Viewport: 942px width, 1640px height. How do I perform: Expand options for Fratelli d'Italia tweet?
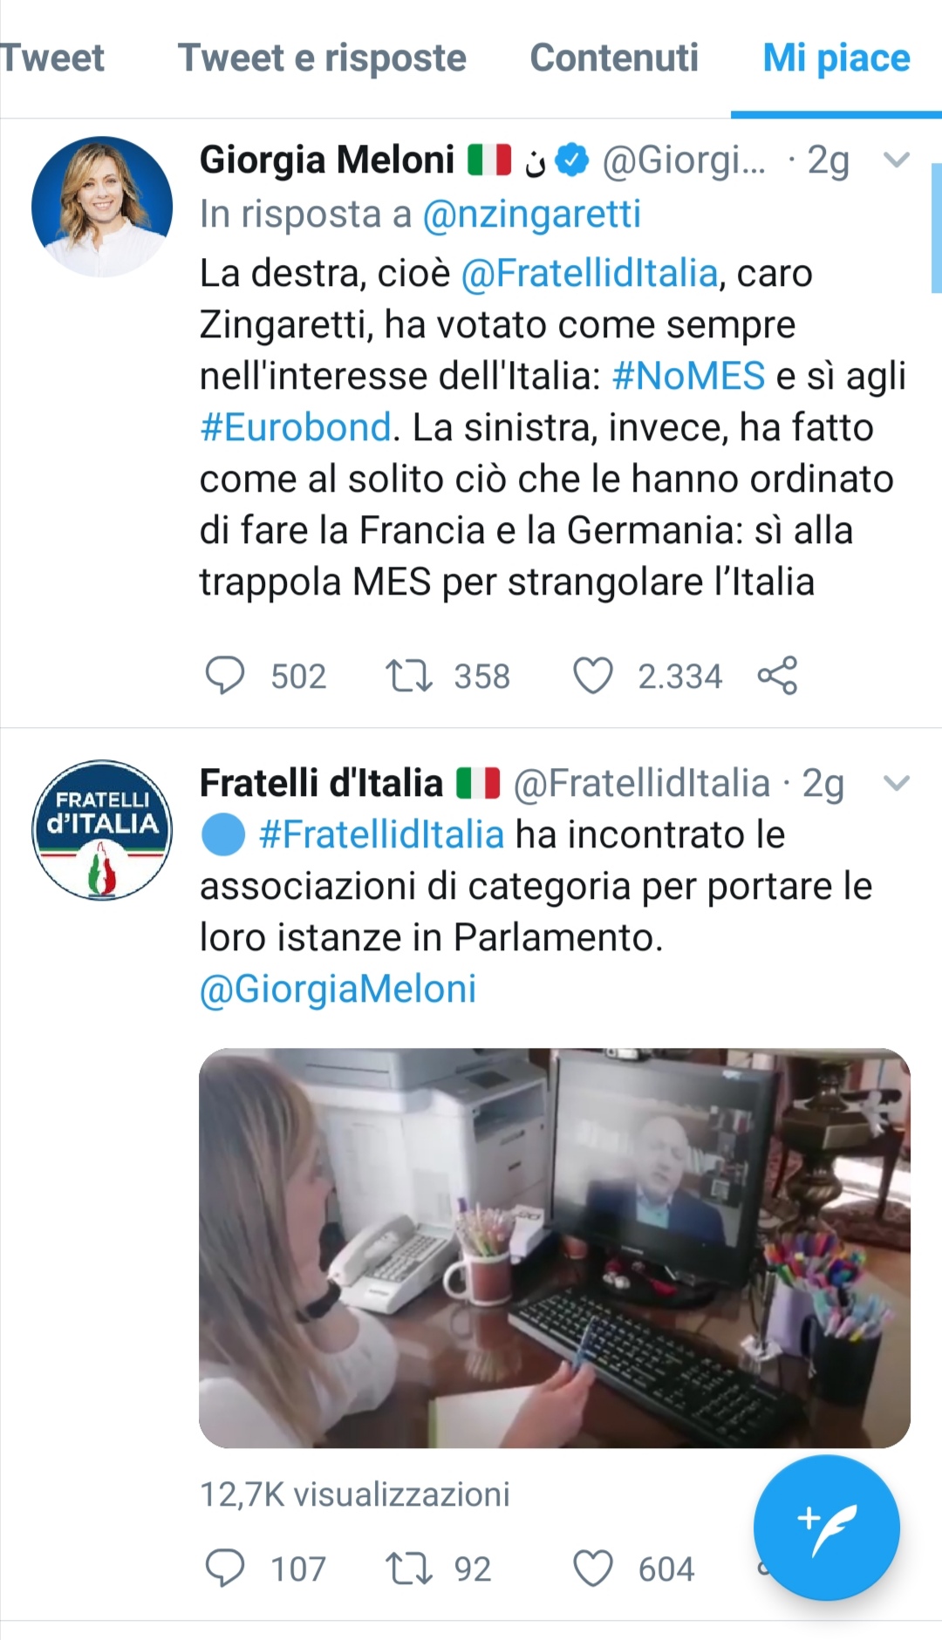897,783
